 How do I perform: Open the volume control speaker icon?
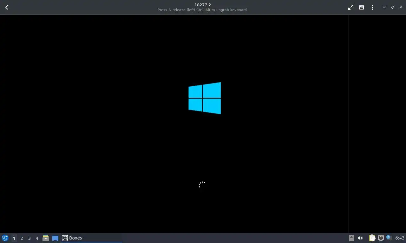[360, 238]
